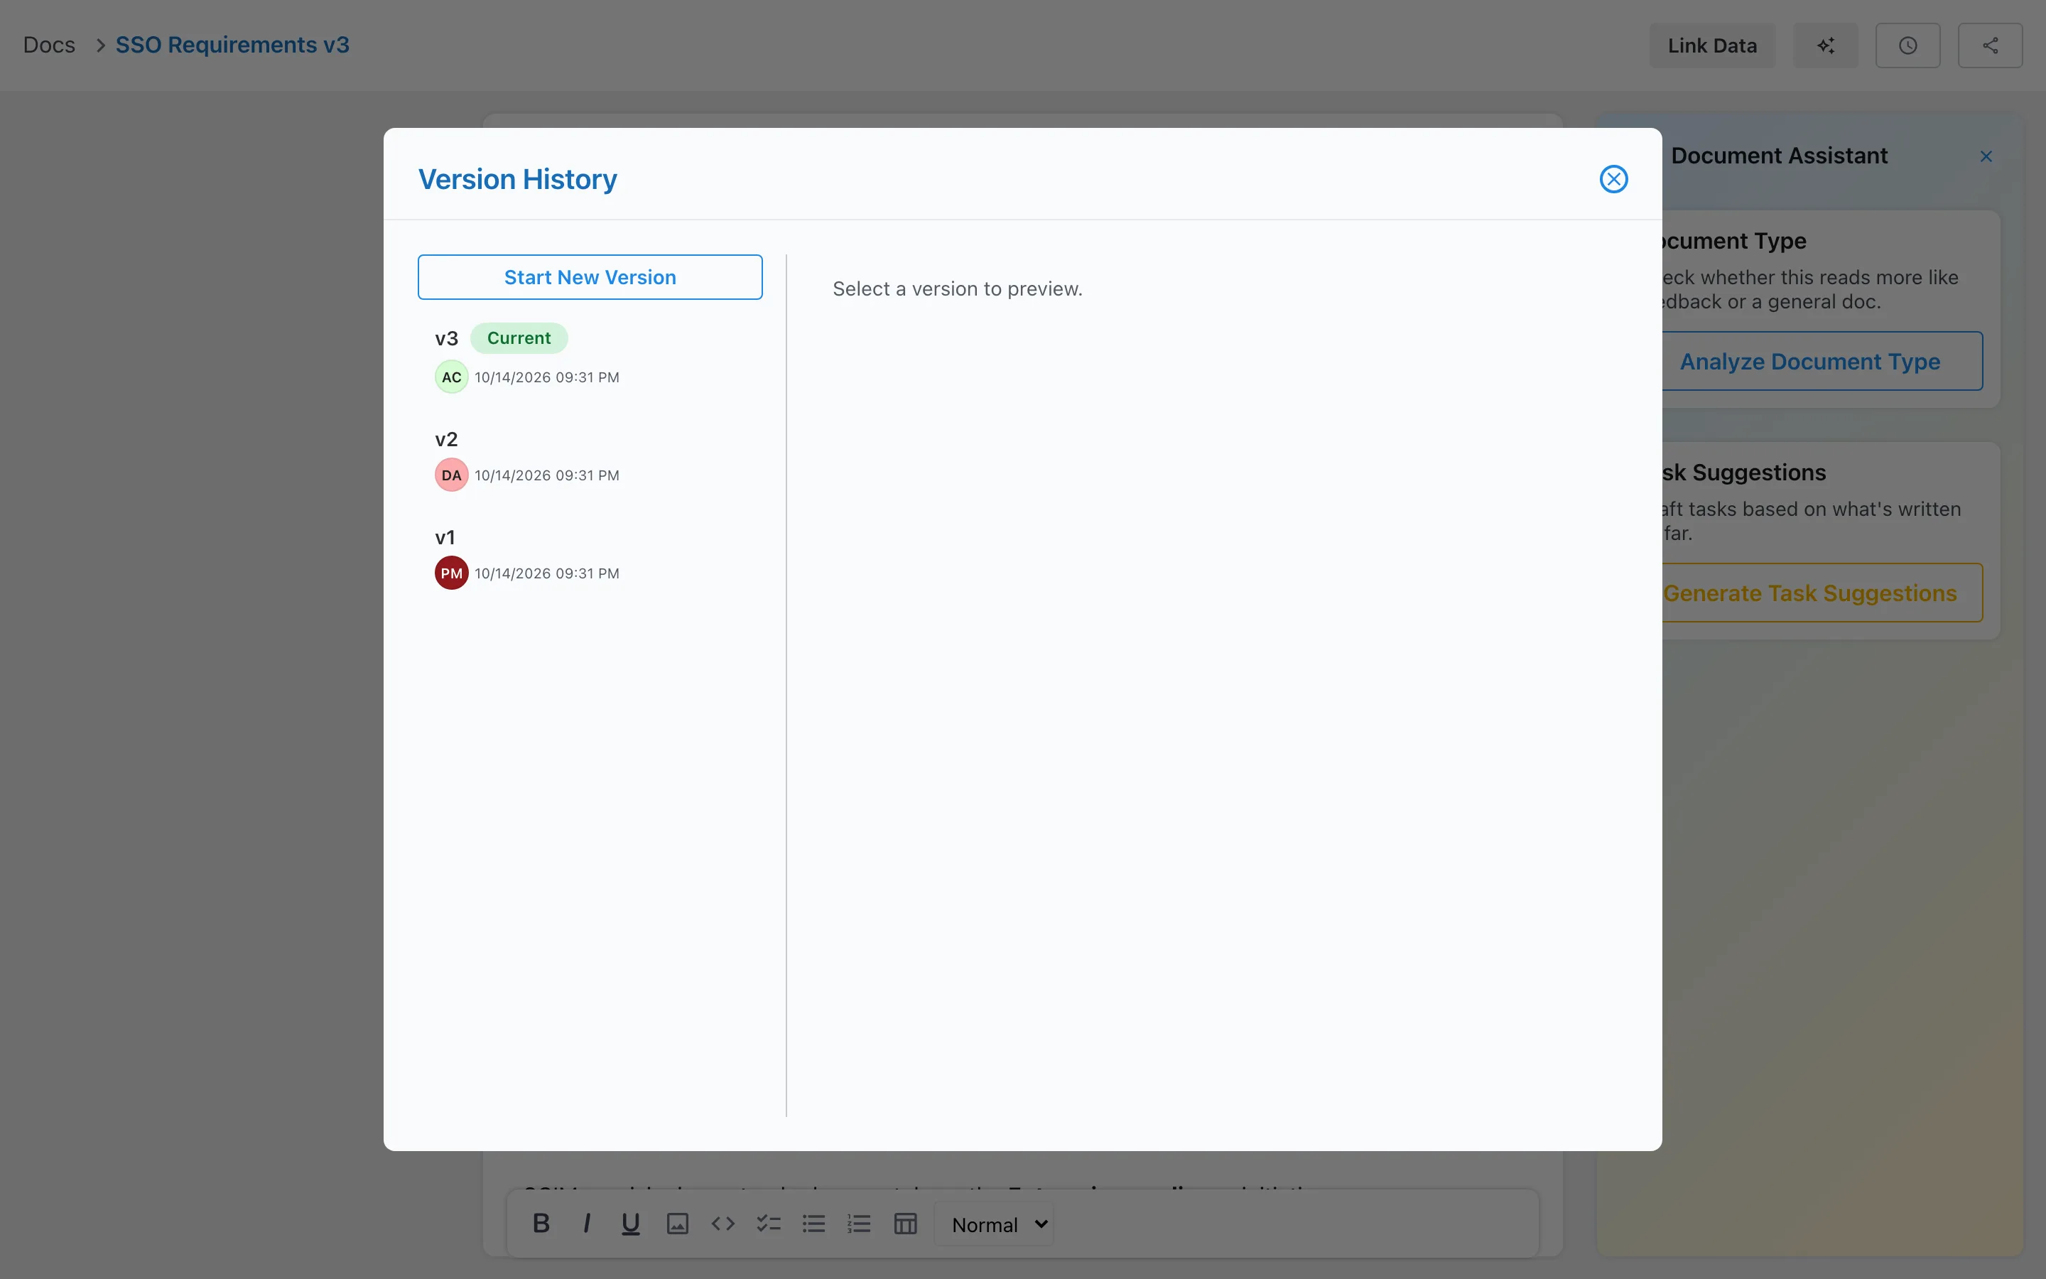
Task: Insert bulleted list from toolbar
Action: tap(813, 1224)
